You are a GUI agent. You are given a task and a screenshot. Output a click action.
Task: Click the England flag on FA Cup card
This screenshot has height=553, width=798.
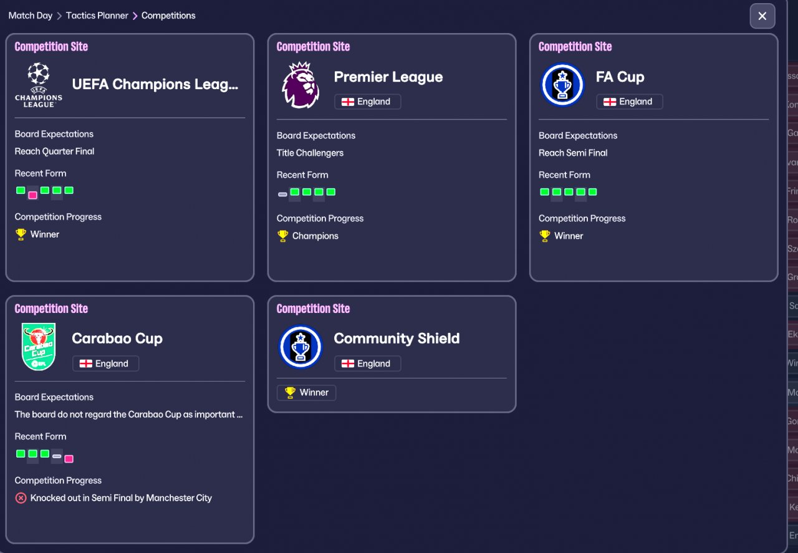tap(610, 102)
